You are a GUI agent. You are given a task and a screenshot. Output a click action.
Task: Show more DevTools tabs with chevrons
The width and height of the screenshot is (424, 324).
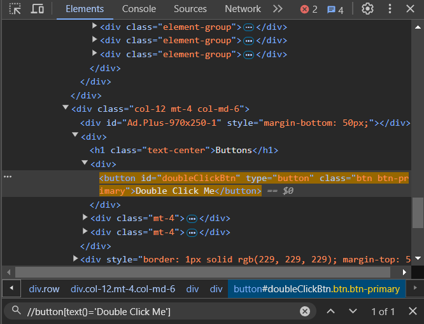pyautogui.click(x=278, y=9)
